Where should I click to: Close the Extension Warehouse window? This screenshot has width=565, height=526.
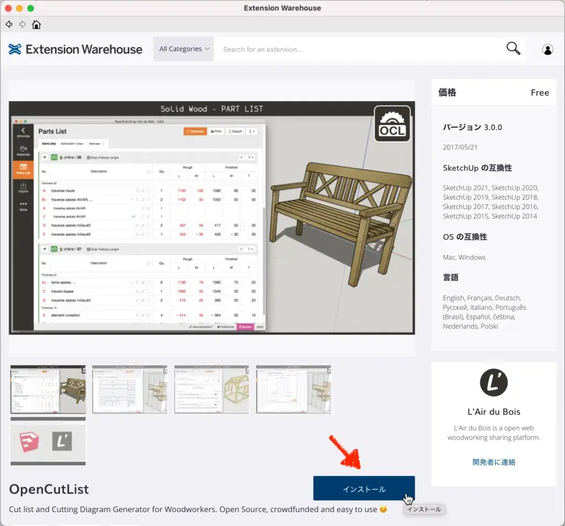point(8,8)
